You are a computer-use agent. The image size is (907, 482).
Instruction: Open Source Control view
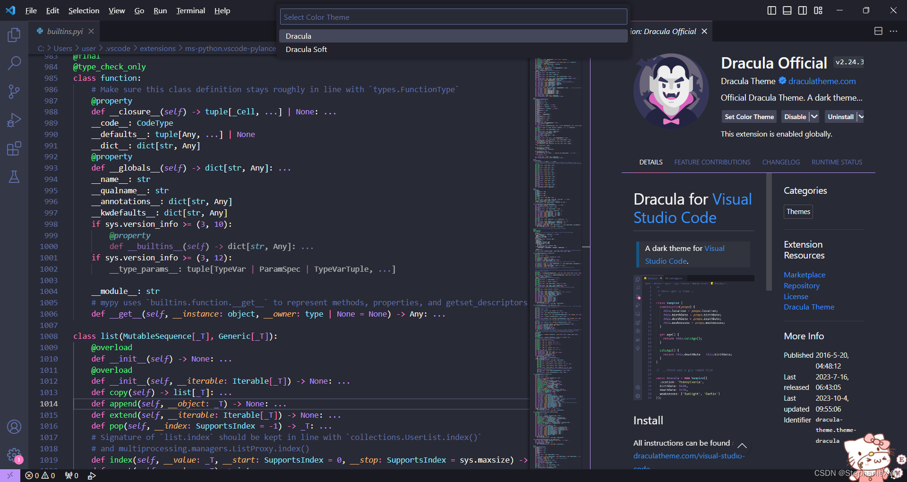[x=14, y=92]
